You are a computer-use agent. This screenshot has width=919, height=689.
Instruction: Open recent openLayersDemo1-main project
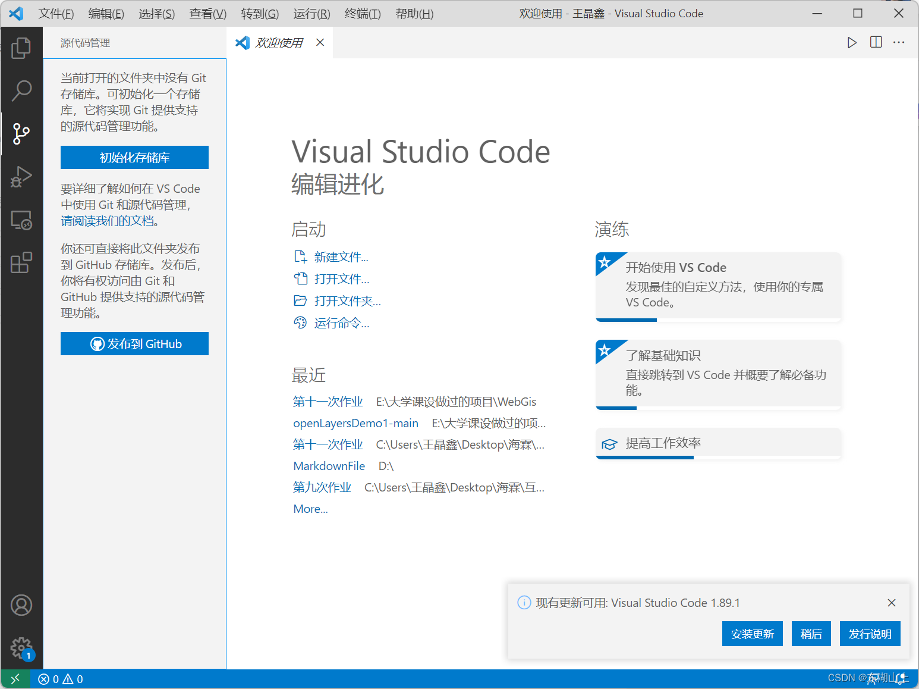coord(355,423)
